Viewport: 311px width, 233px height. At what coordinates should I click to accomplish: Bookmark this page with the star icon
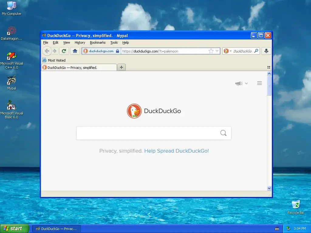[211, 51]
